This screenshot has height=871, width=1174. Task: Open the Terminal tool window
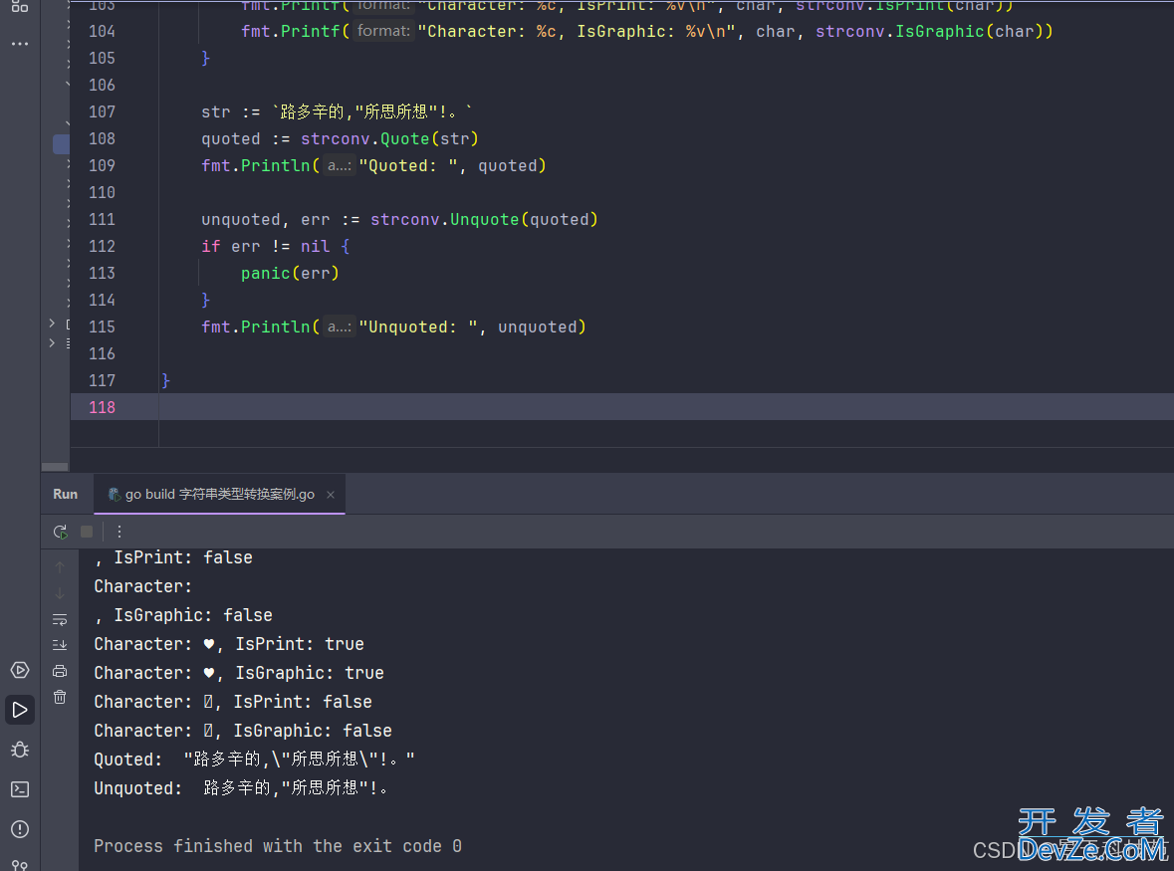point(20,788)
